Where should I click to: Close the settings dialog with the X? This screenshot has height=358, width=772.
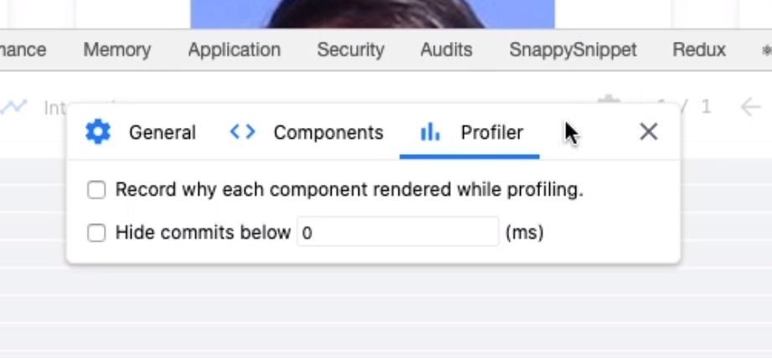[x=648, y=132]
